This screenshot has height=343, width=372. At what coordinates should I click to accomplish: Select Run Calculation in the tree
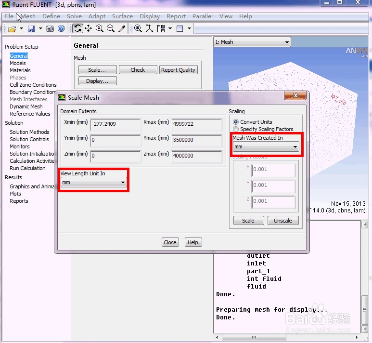click(x=27, y=168)
